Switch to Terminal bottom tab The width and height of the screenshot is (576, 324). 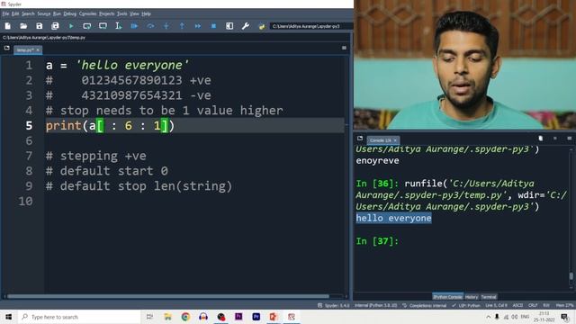click(x=489, y=297)
